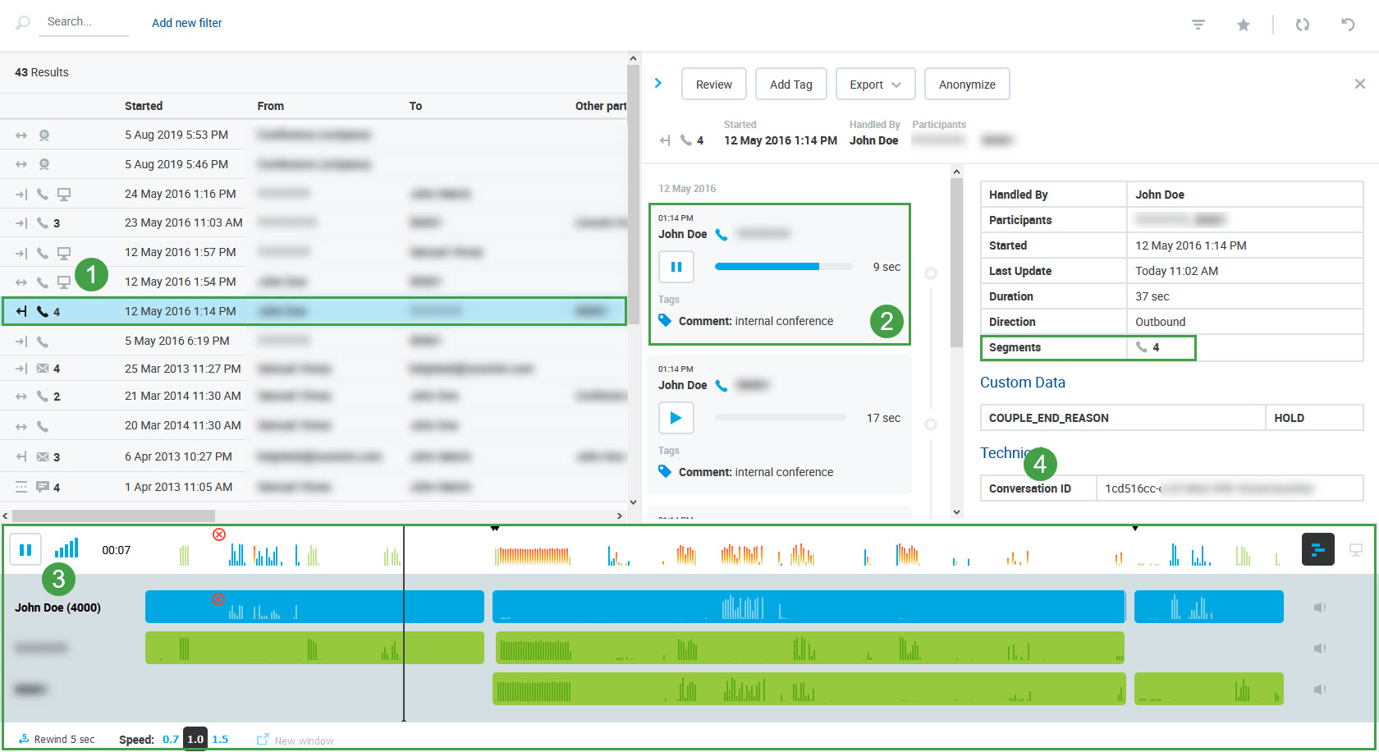Sort results by the Started column header
Viewport: 1379px width, 752px height.
(144, 106)
